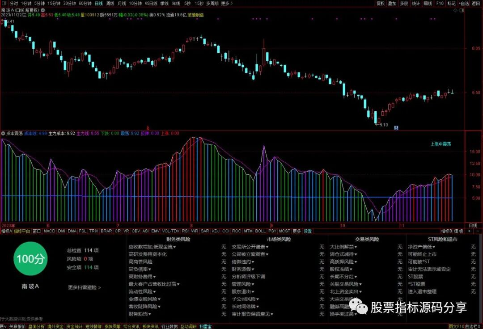Image resolution: width=483 pixels, height=329 pixels.
Task: Click the 统计 statistics button
Action: tap(416, 4)
